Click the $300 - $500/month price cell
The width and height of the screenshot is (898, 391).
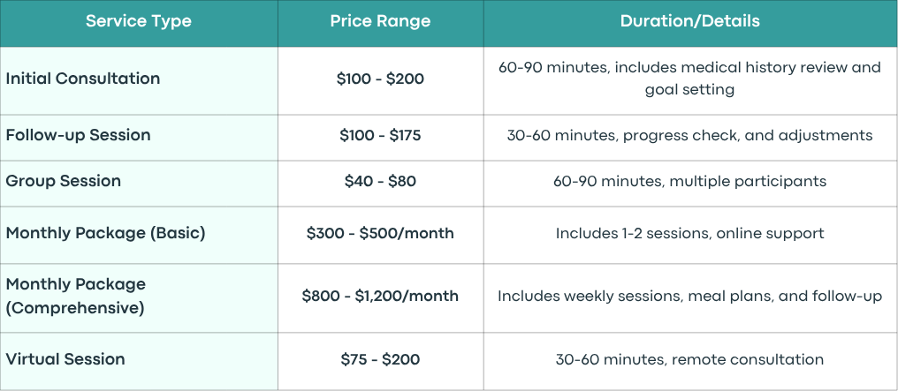tap(380, 235)
